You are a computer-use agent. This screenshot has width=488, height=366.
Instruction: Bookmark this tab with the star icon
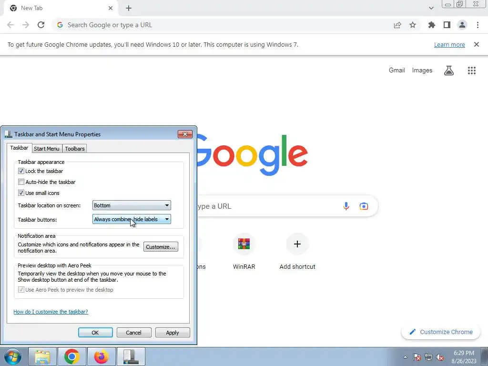[x=413, y=25]
